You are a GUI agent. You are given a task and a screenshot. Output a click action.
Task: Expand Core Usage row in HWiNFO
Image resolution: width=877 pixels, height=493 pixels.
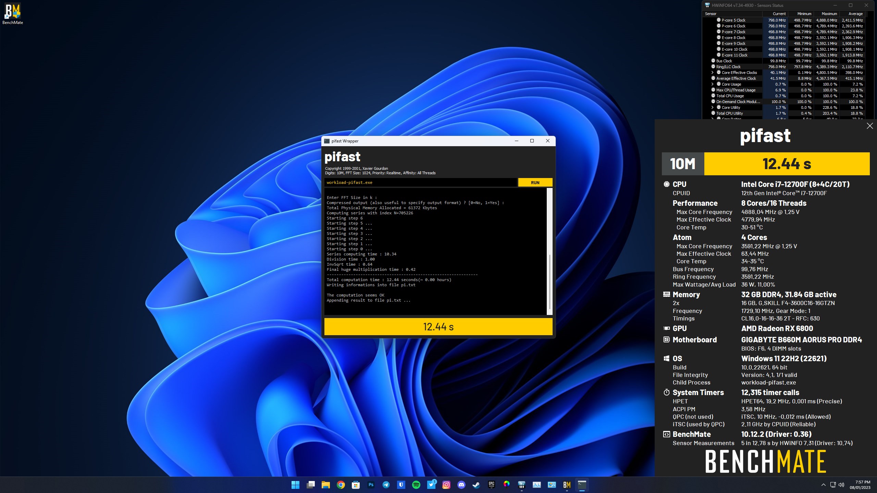[713, 84]
